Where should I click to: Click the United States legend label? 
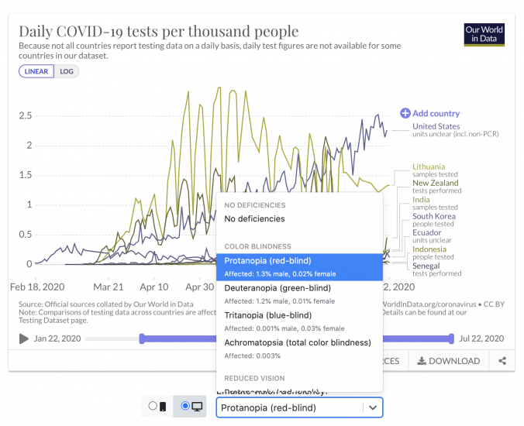click(436, 126)
